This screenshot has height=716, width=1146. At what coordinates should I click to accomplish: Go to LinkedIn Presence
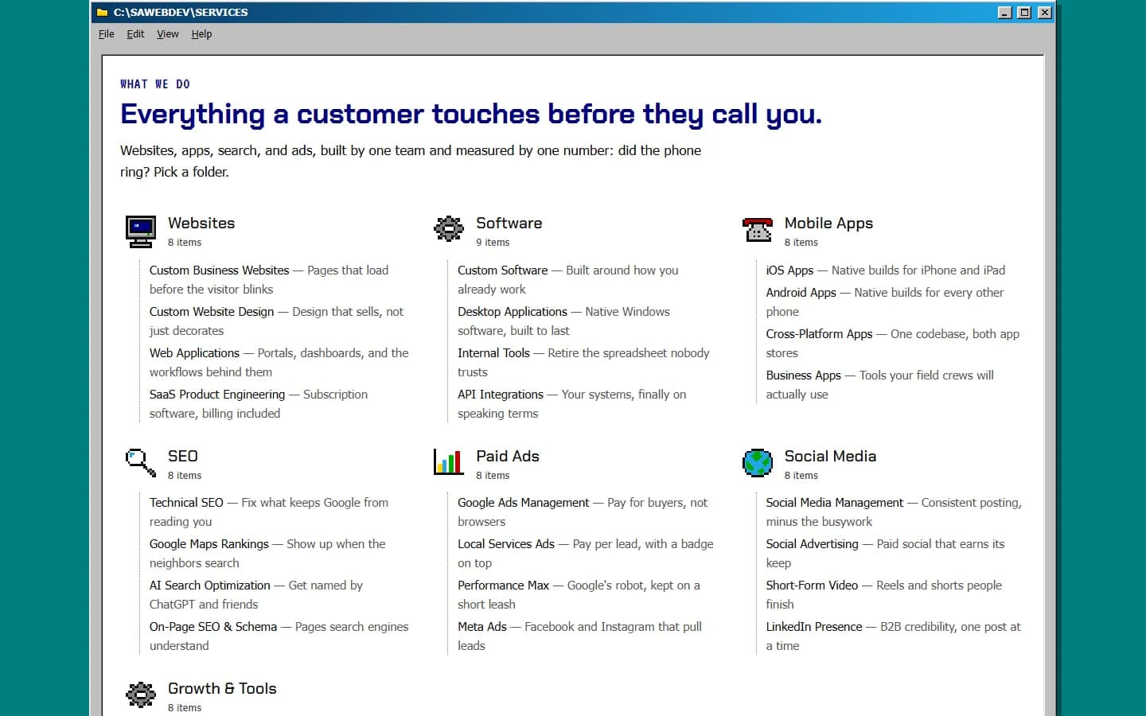pyautogui.click(x=813, y=627)
